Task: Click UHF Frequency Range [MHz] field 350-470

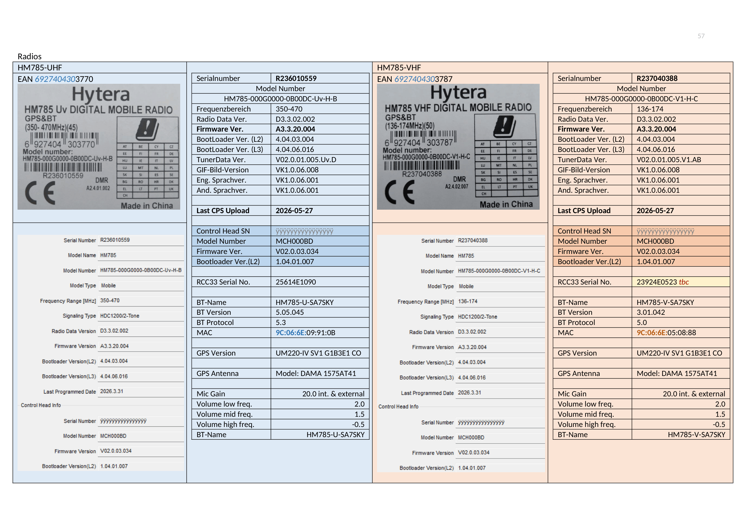Action: tap(141, 301)
